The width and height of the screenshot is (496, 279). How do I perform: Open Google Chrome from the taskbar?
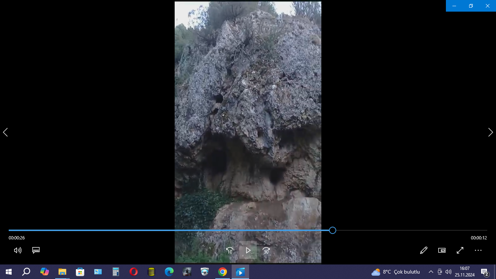(x=223, y=272)
